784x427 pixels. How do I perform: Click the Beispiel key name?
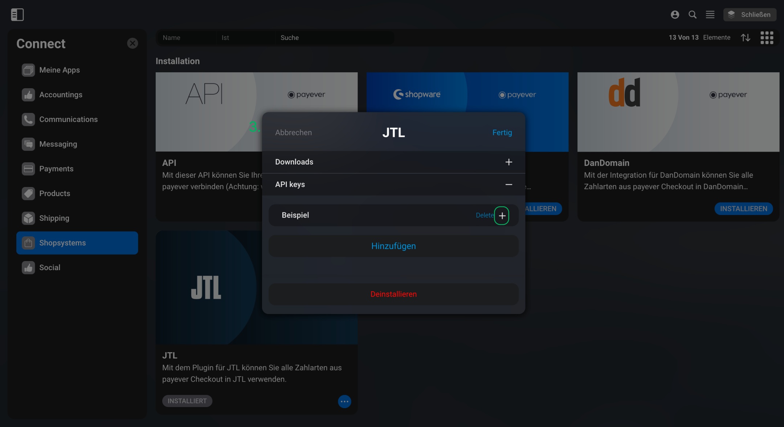point(295,215)
